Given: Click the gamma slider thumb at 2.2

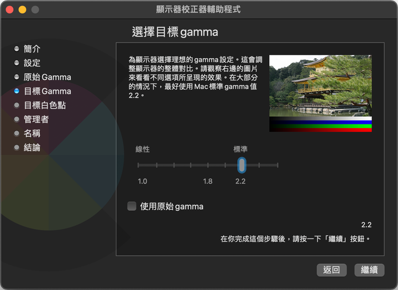Looking at the screenshot, I should pos(242,165).
